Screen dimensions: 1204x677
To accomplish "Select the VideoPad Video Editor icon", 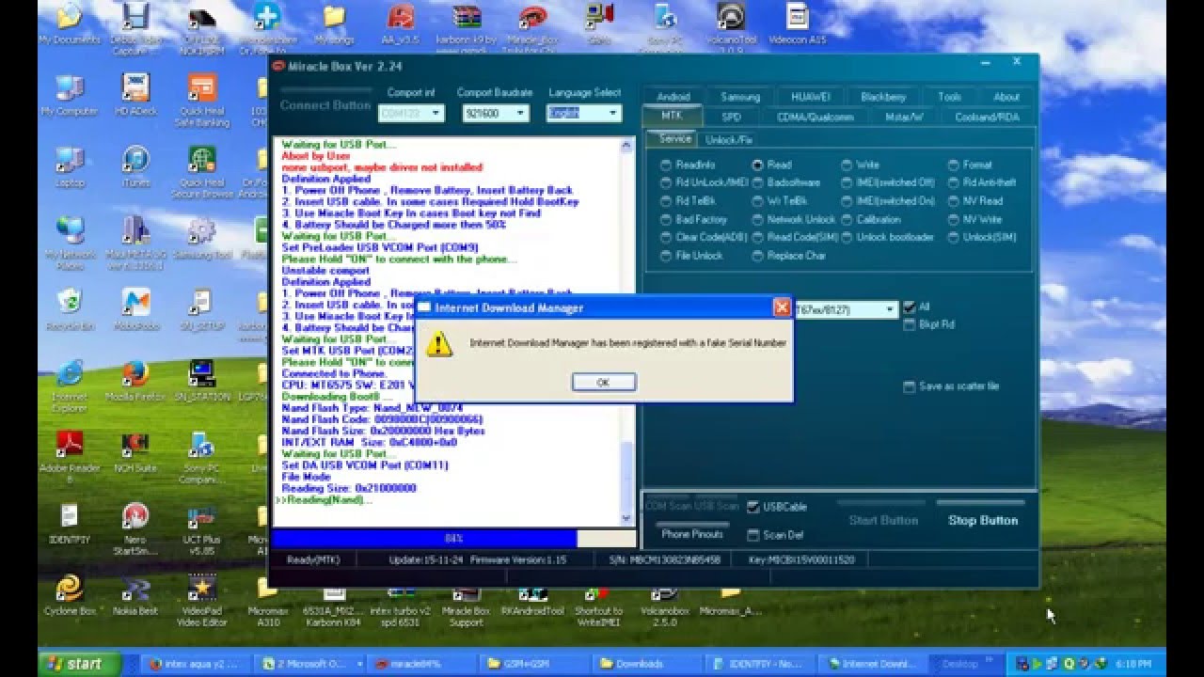I will (x=201, y=600).
